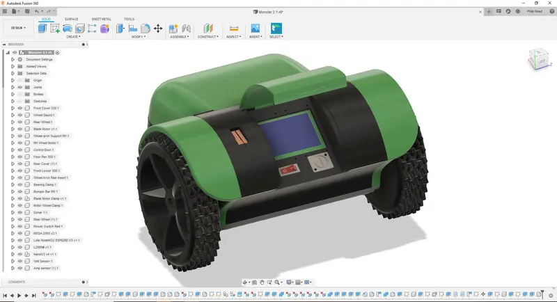Pick the Rectangular Pattern icon

92,29
